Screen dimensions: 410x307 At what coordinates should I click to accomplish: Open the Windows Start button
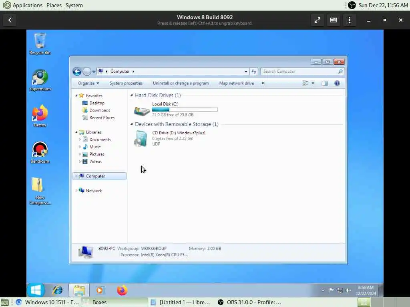[x=36, y=290]
